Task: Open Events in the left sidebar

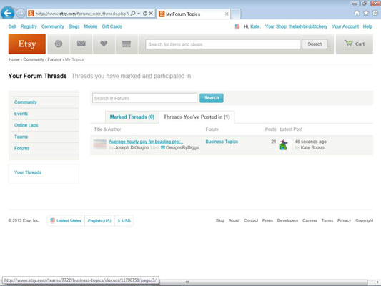Action: point(21,114)
